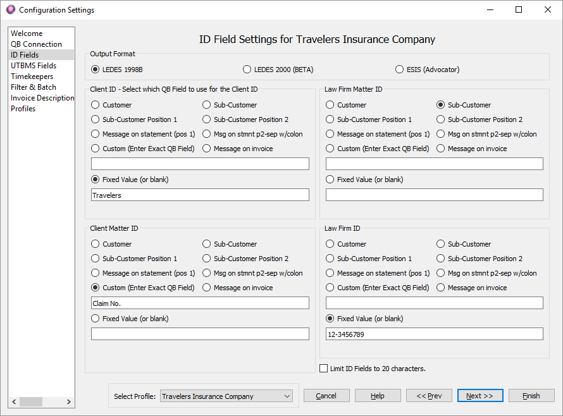Select ID Fields in sidebar

(x=41, y=55)
